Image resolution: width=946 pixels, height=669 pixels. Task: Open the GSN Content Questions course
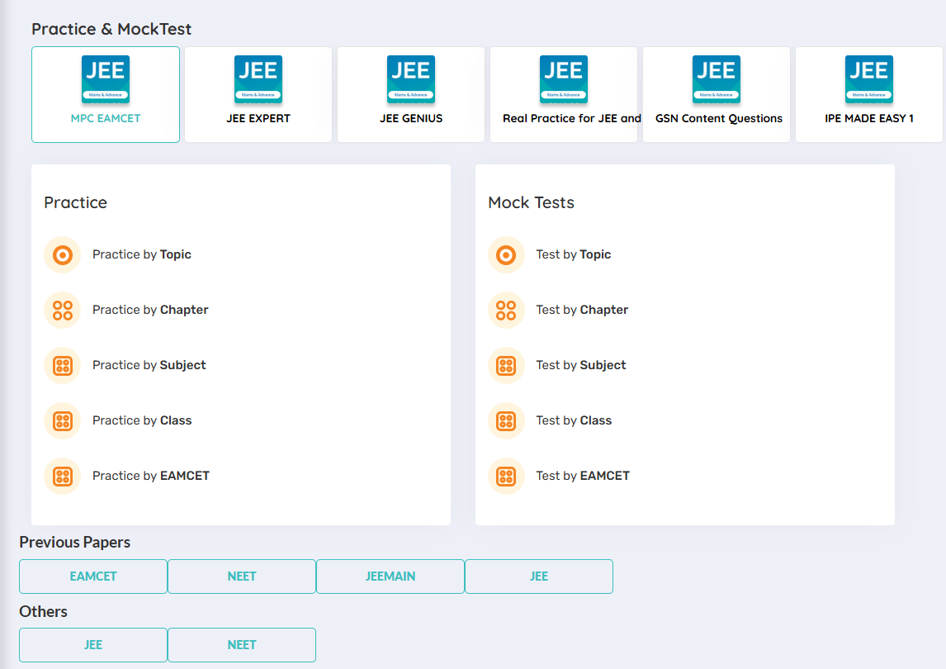(x=717, y=95)
